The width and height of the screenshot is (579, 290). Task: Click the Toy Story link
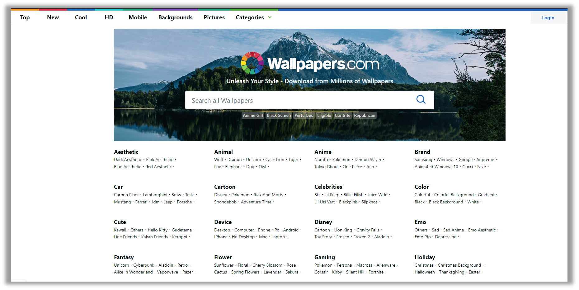click(x=323, y=237)
